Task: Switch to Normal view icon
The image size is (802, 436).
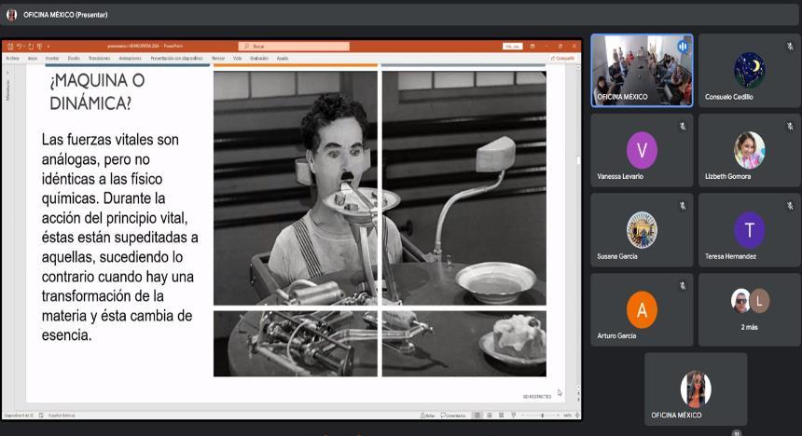Action: [477, 416]
